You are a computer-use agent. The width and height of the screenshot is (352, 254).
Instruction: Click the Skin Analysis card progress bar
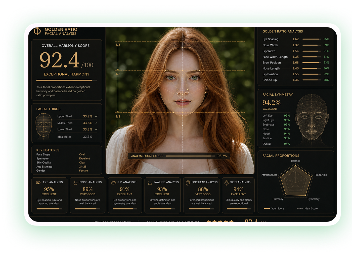238,209
